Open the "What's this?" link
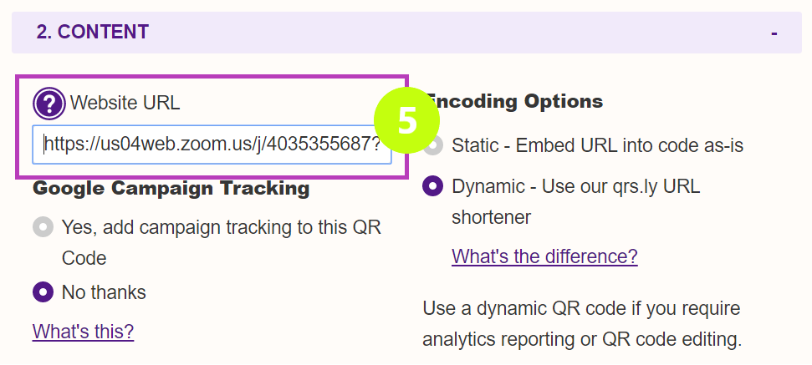The height and width of the screenshot is (365, 812). 83,331
